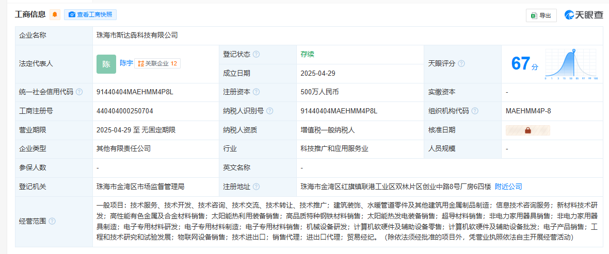
Task: Click the 存续 status text
Action: coord(307,54)
